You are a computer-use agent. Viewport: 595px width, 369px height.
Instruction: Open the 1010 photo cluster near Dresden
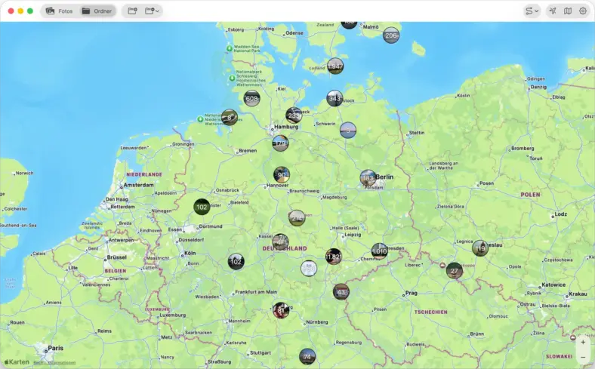tap(379, 251)
